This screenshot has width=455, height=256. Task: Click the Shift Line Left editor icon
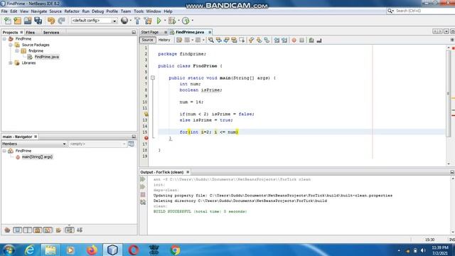coord(277,41)
